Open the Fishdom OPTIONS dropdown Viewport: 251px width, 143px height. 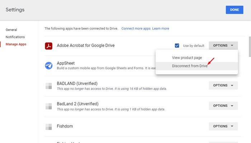[x=223, y=126]
